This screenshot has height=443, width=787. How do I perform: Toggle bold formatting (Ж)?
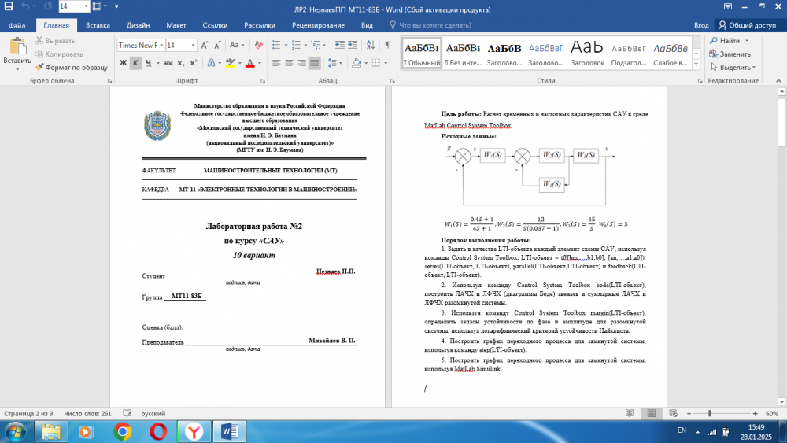click(x=123, y=63)
